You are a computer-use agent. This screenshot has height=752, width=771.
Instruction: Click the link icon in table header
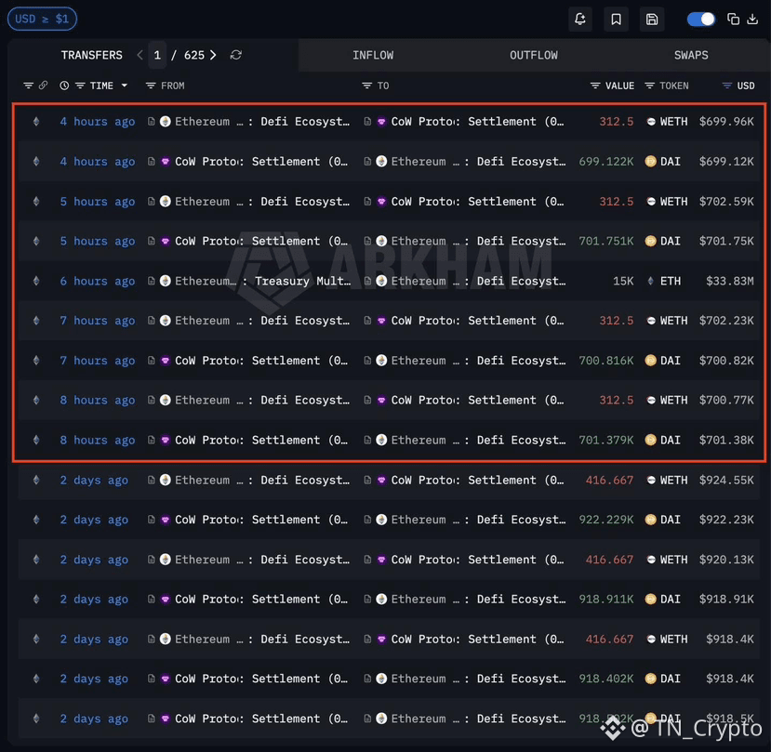click(x=44, y=86)
